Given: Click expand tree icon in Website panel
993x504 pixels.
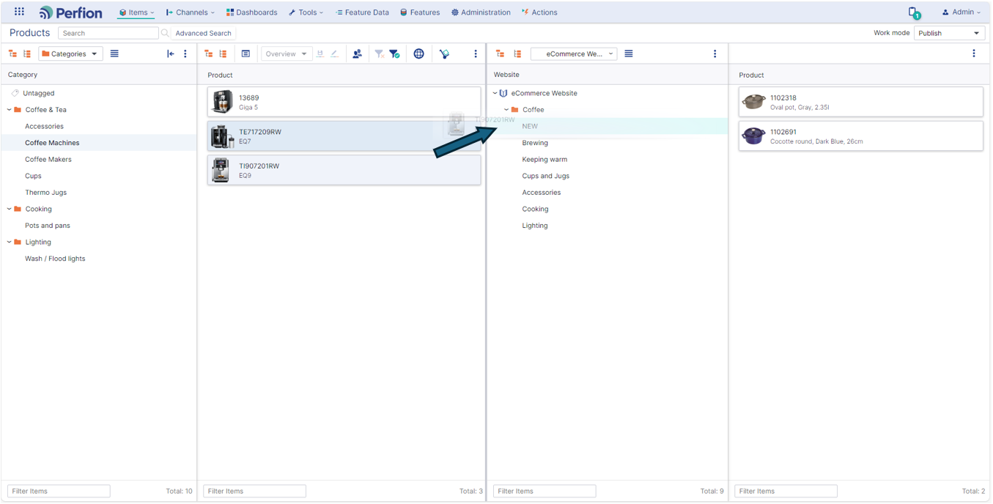Looking at the screenshot, I should (x=500, y=53).
